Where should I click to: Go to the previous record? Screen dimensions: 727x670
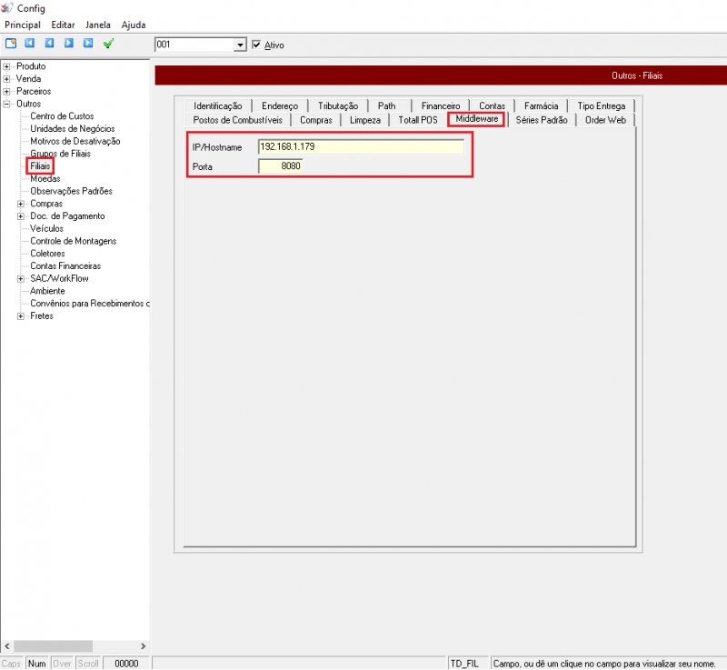pyautogui.click(x=49, y=43)
